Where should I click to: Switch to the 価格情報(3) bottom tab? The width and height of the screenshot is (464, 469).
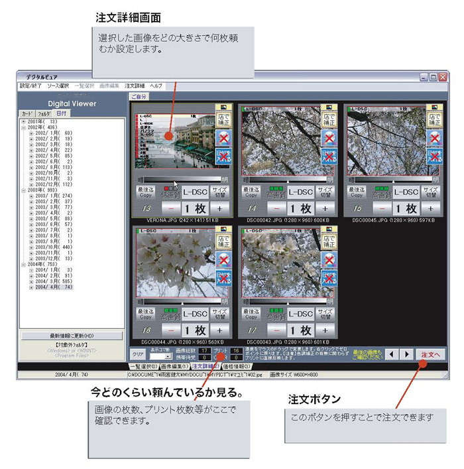tap(237, 366)
